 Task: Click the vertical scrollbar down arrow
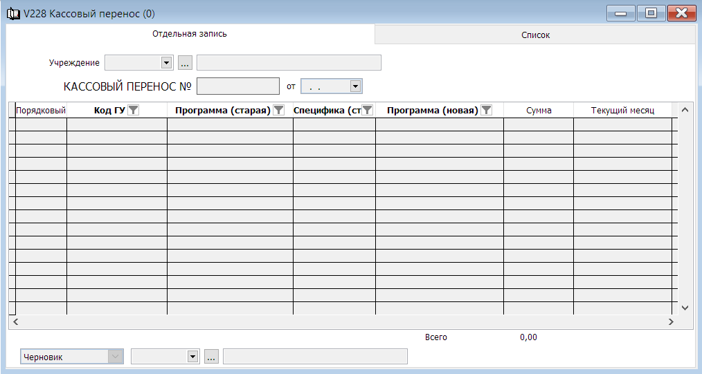pyautogui.click(x=685, y=308)
